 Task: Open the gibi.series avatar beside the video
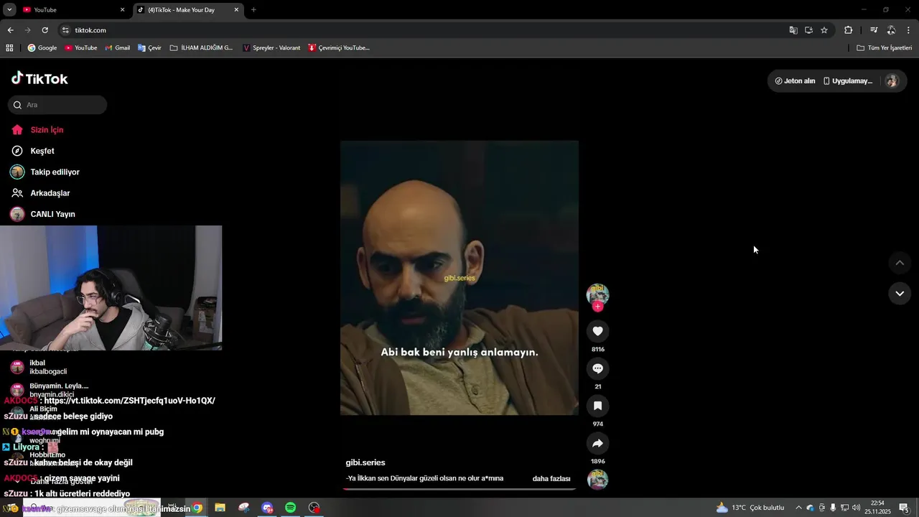coord(597,294)
